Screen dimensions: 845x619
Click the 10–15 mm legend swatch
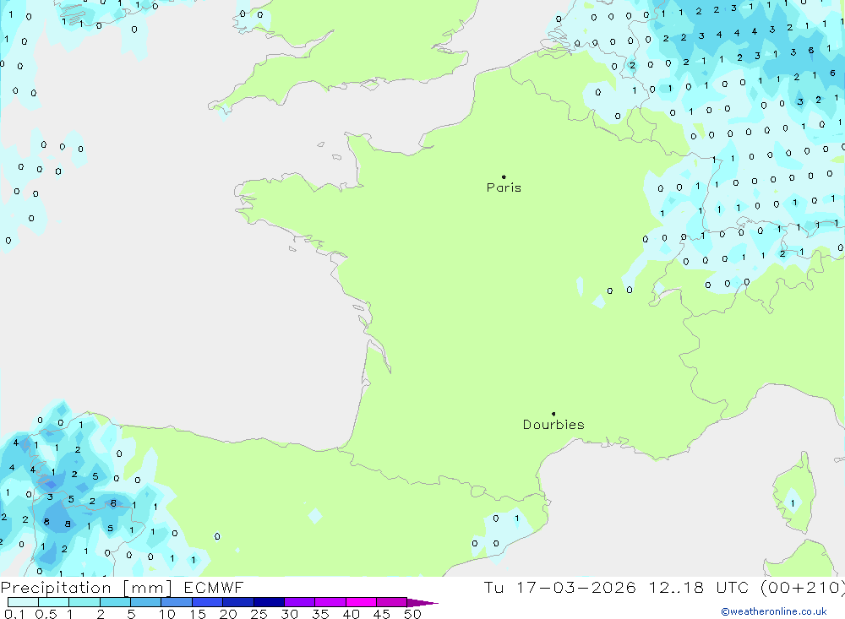(177, 602)
